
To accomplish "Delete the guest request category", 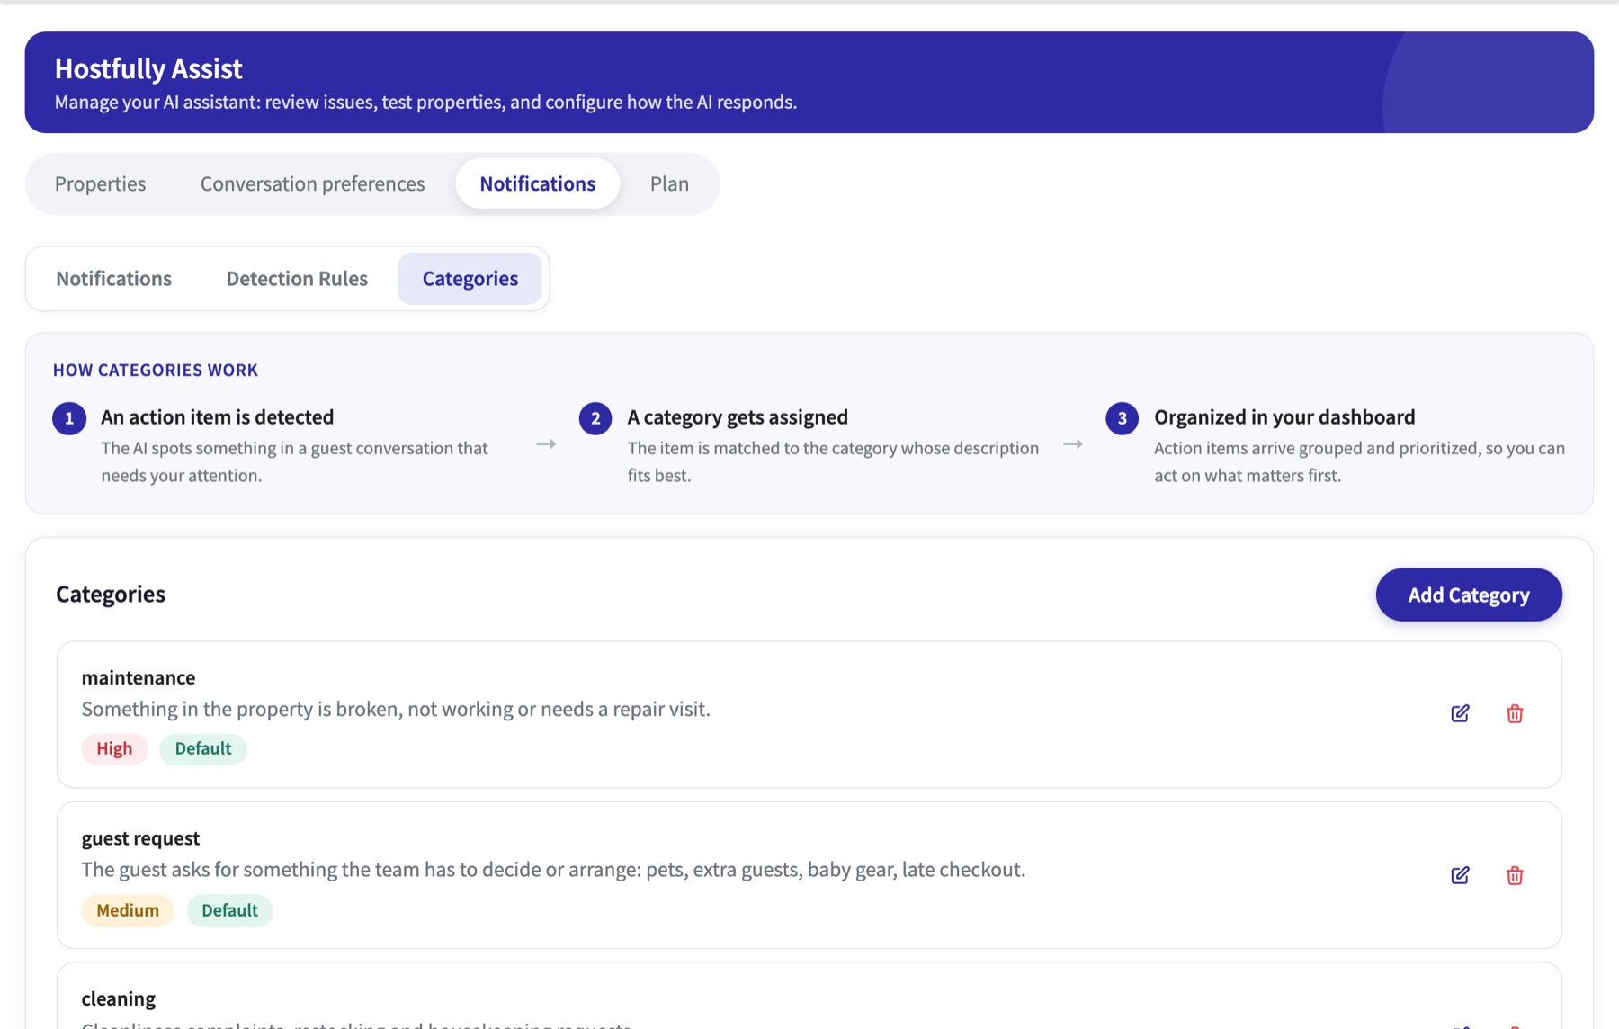I will pyautogui.click(x=1515, y=875).
